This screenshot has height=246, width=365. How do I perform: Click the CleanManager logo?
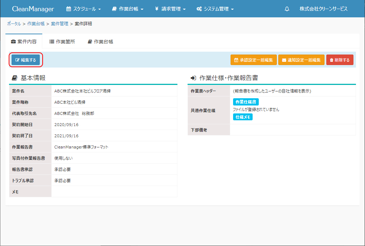click(33, 9)
